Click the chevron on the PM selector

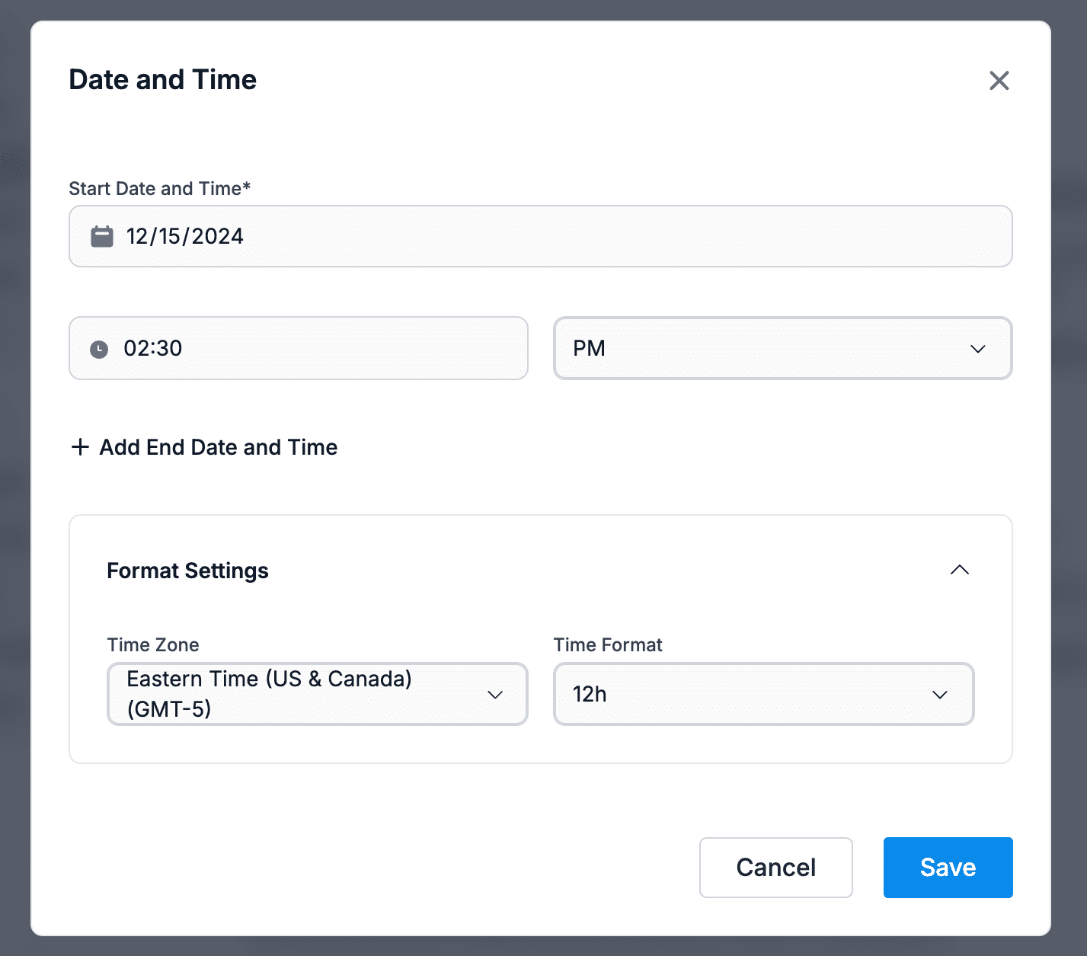[x=979, y=350]
